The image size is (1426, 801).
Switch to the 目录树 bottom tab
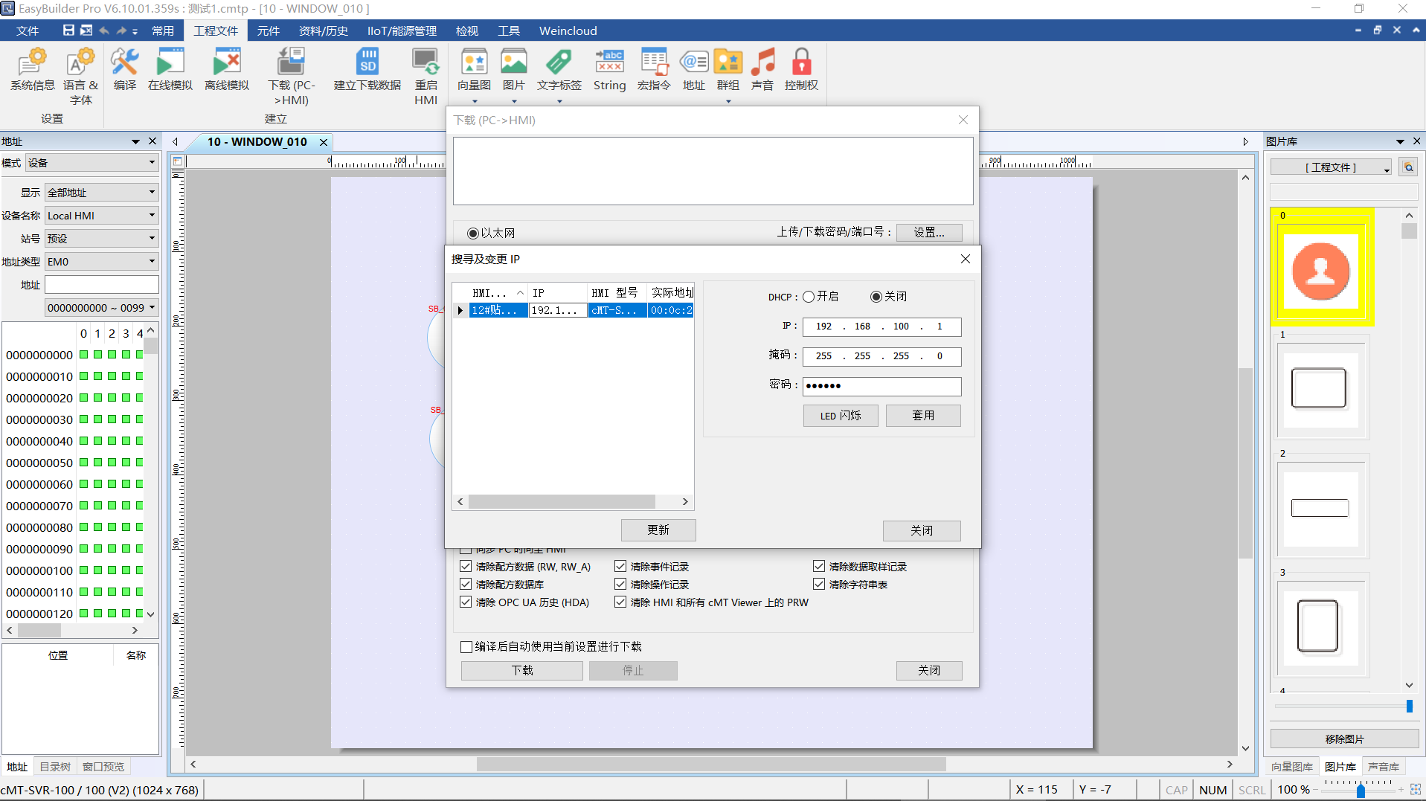(x=55, y=767)
